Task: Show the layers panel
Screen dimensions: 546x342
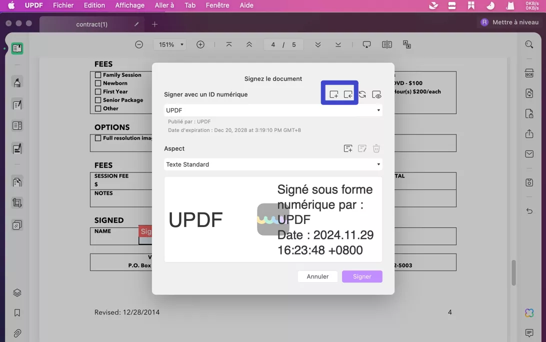Action: pos(17,292)
